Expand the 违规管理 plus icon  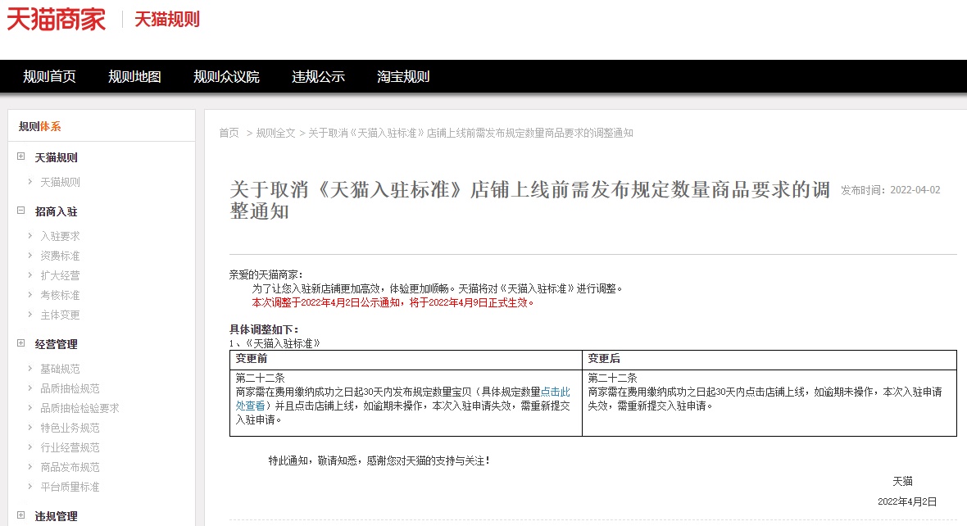[21, 515]
